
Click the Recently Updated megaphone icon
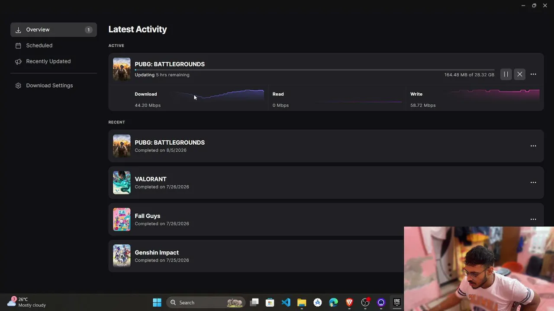click(x=18, y=61)
